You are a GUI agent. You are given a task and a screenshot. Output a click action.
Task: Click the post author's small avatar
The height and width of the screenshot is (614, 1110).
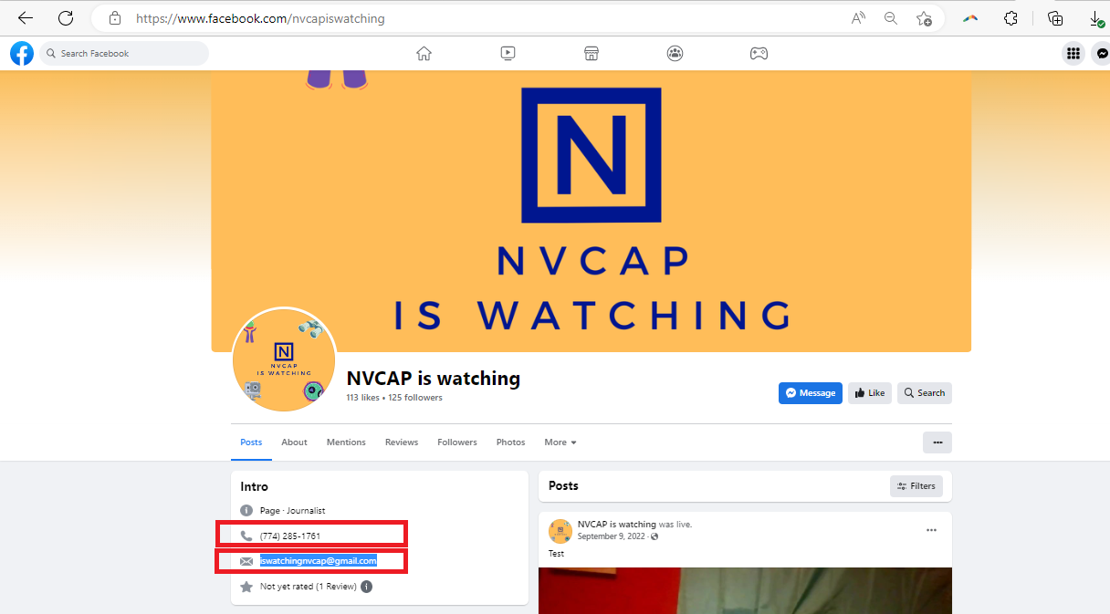coord(560,532)
